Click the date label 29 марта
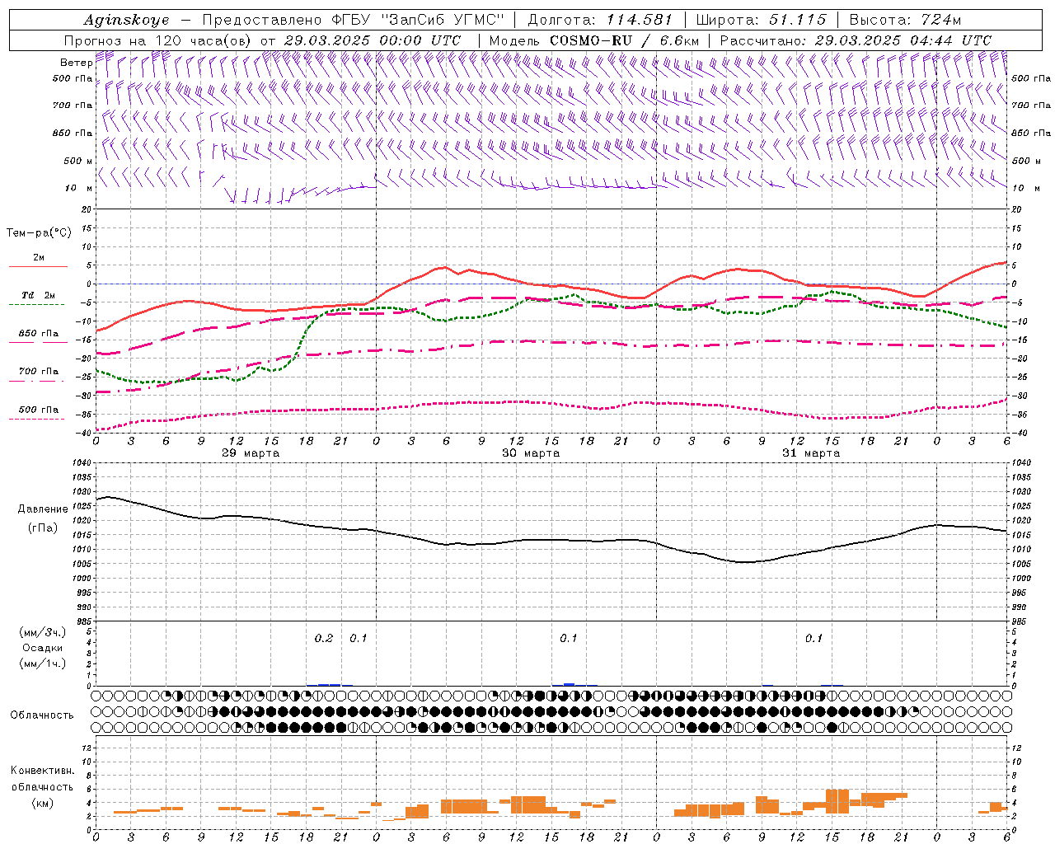Screen dimensions: 1055x844 tap(251, 453)
